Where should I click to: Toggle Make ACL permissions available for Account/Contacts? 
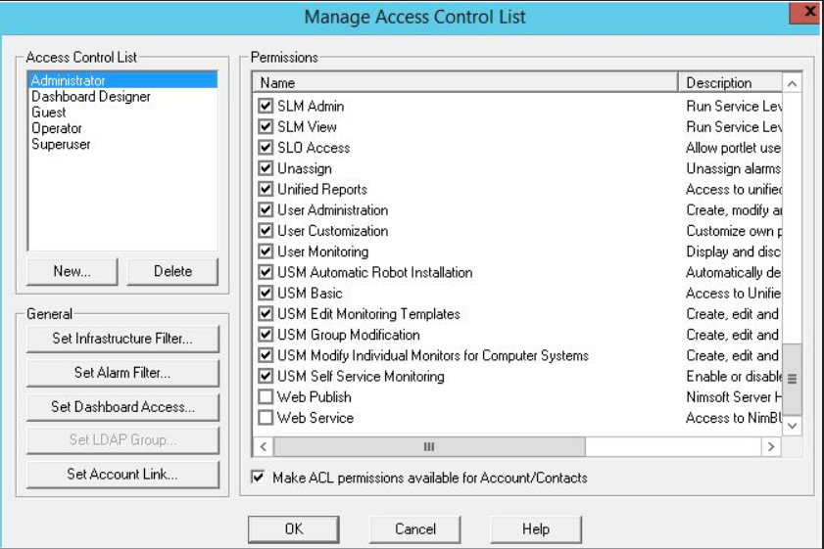click(x=259, y=478)
